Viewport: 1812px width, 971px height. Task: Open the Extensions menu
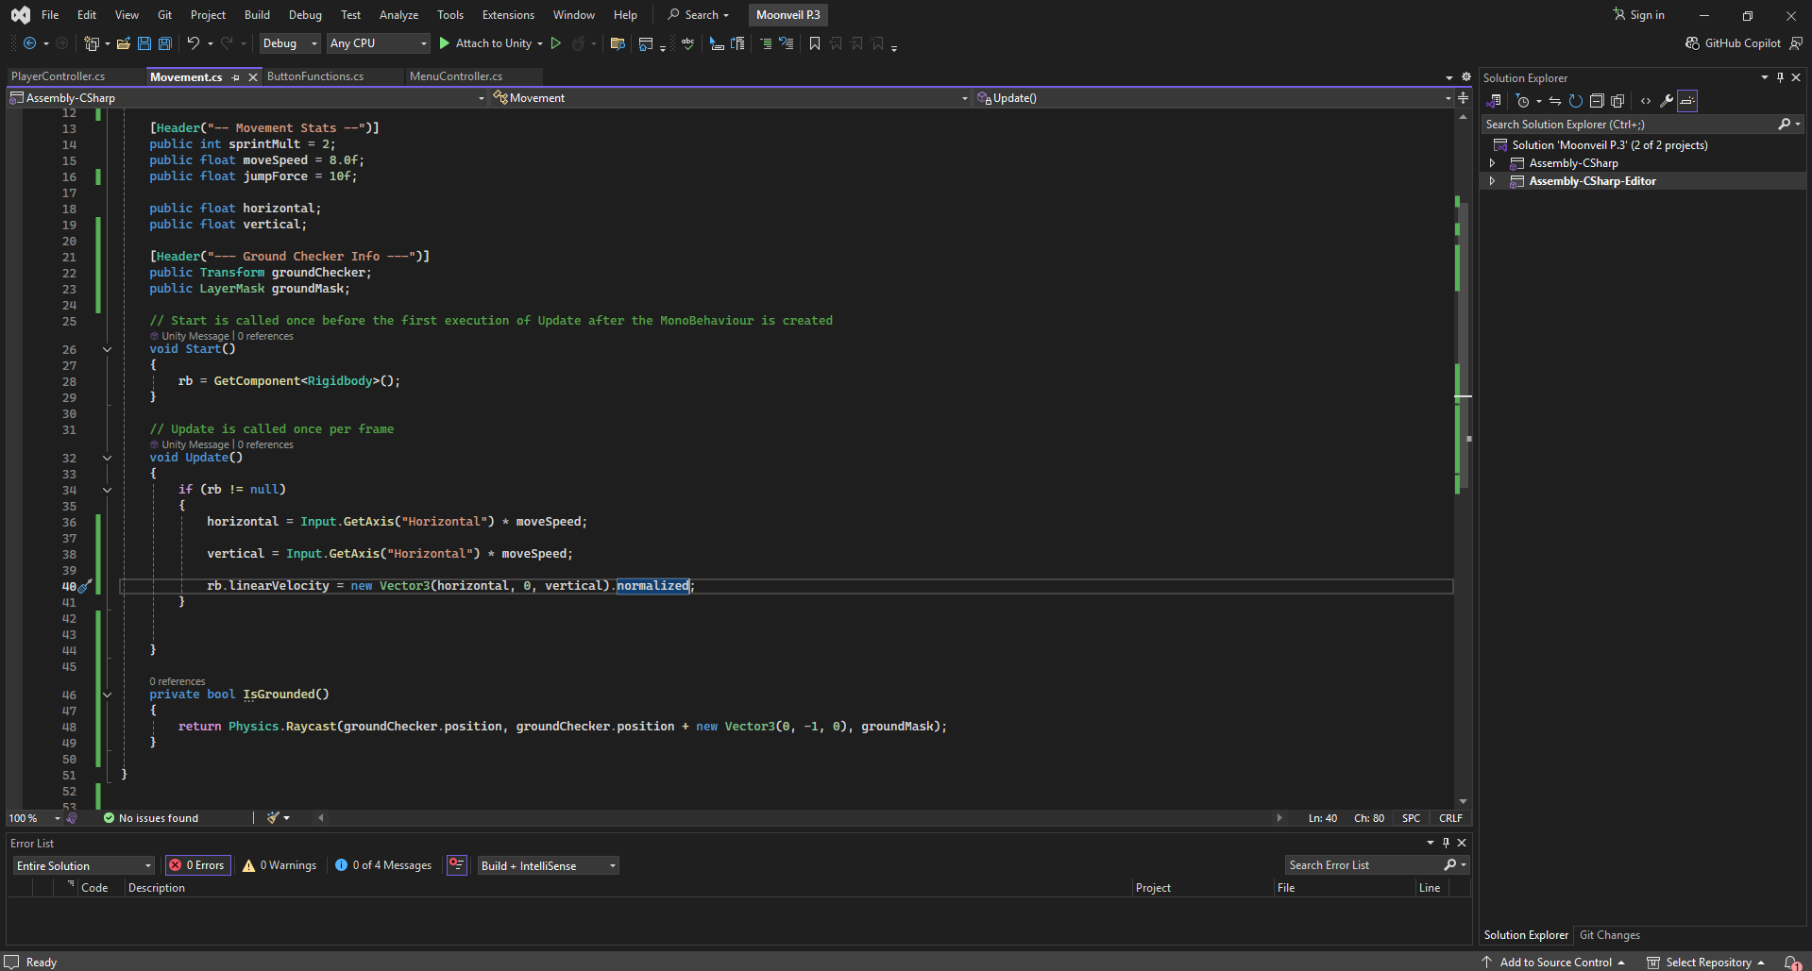pyautogui.click(x=508, y=15)
